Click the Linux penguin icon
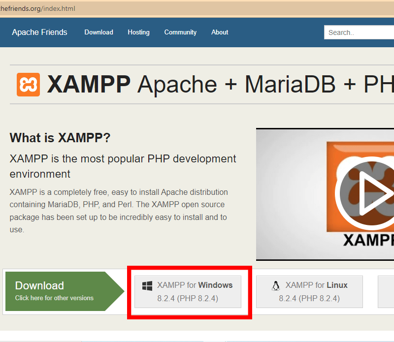 (x=276, y=286)
